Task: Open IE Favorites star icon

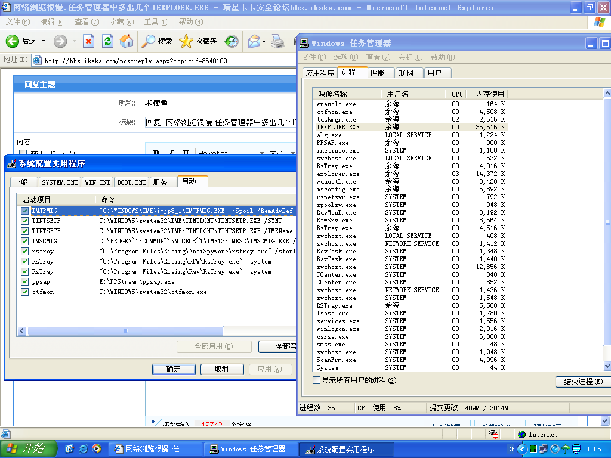Action: (186, 41)
